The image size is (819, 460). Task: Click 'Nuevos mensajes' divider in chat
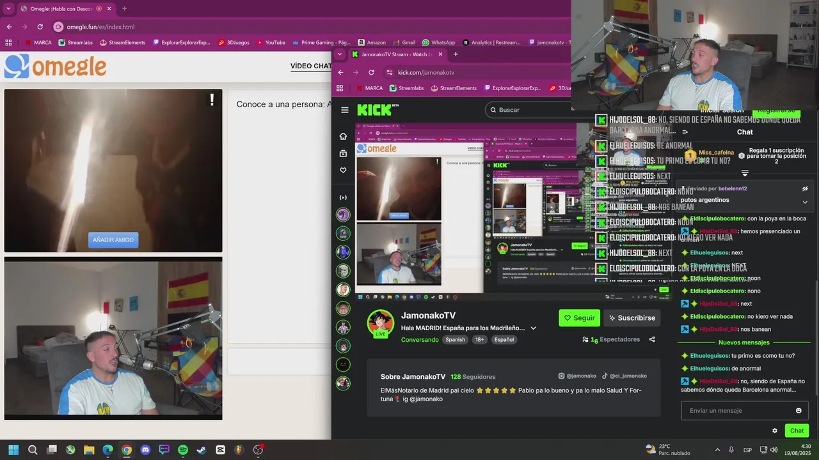pyautogui.click(x=743, y=342)
